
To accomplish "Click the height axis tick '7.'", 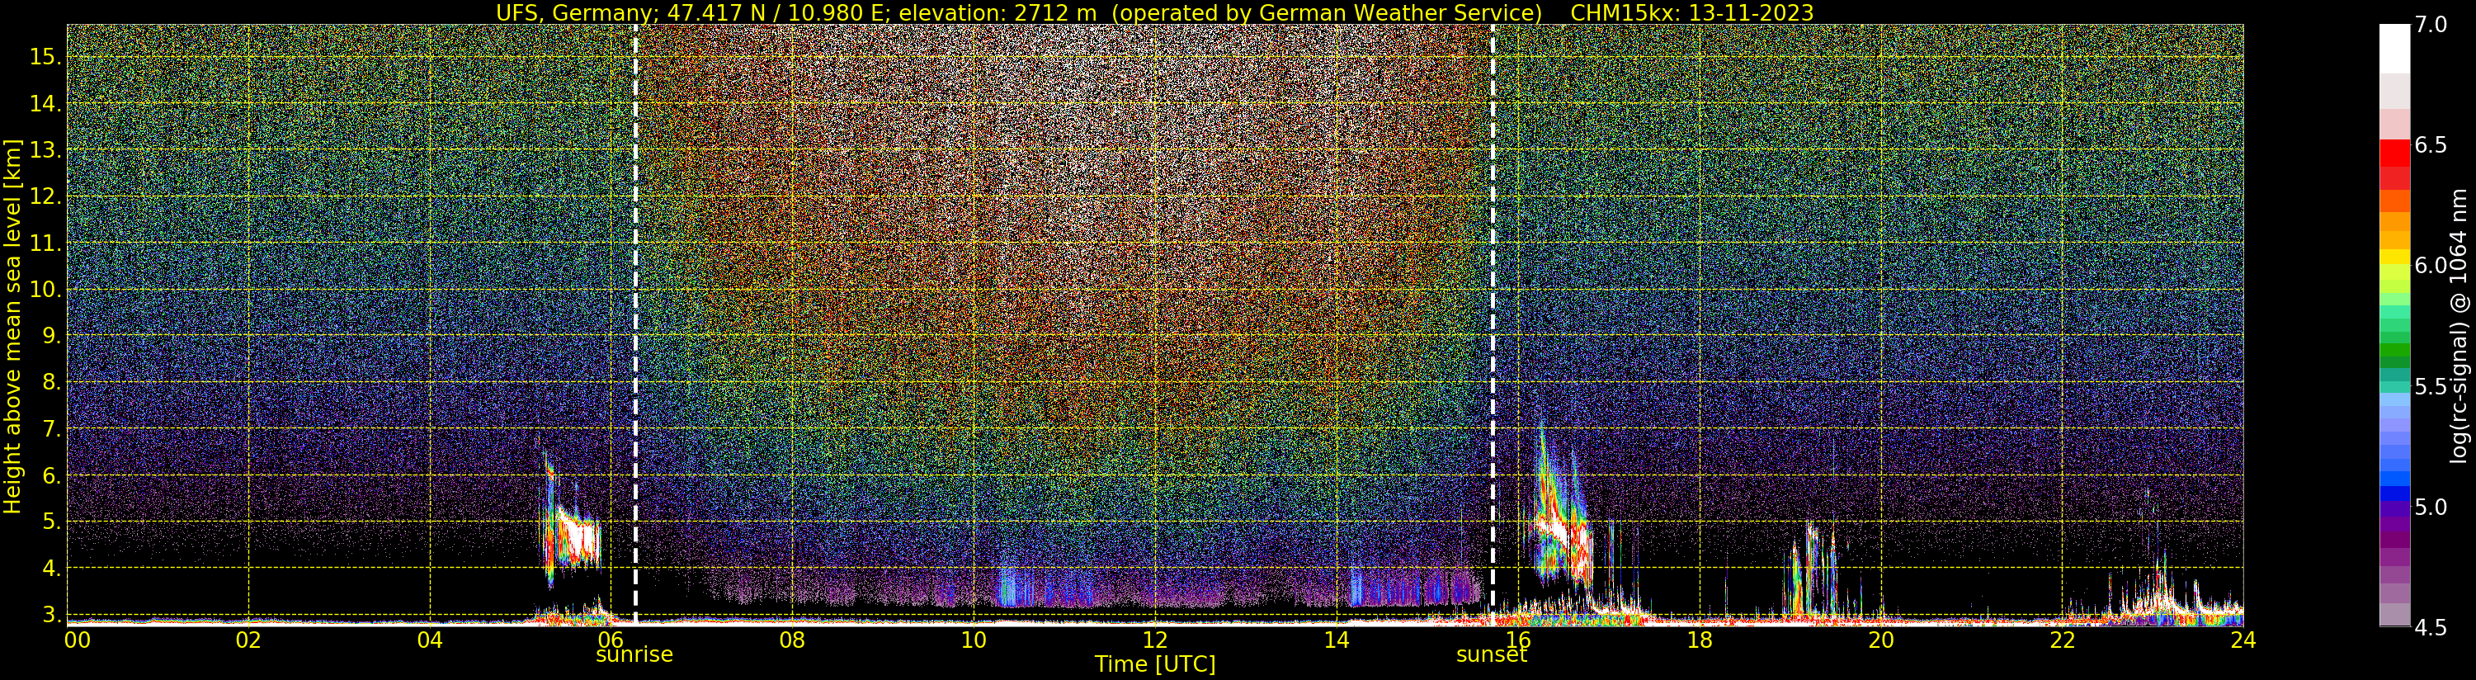I will [51, 429].
